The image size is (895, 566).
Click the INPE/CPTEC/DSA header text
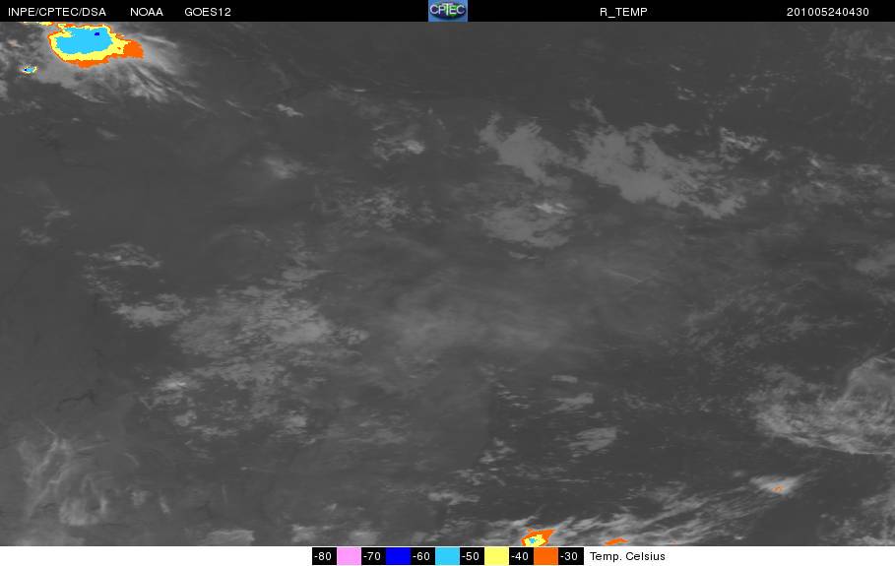pyautogui.click(x=57, y=12)
